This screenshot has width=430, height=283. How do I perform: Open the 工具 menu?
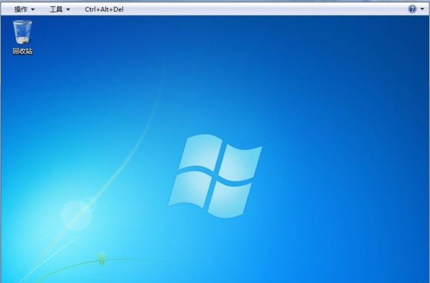click(59, 9)
